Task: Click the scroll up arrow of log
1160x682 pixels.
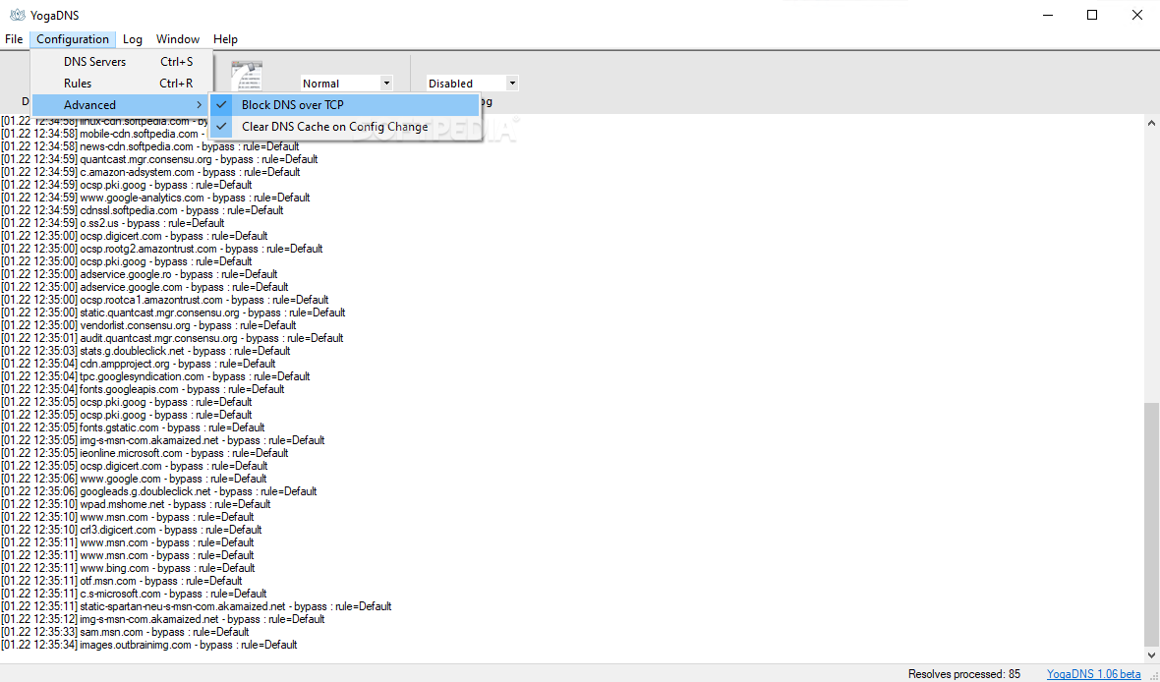Action: [x=1151, y=123]
